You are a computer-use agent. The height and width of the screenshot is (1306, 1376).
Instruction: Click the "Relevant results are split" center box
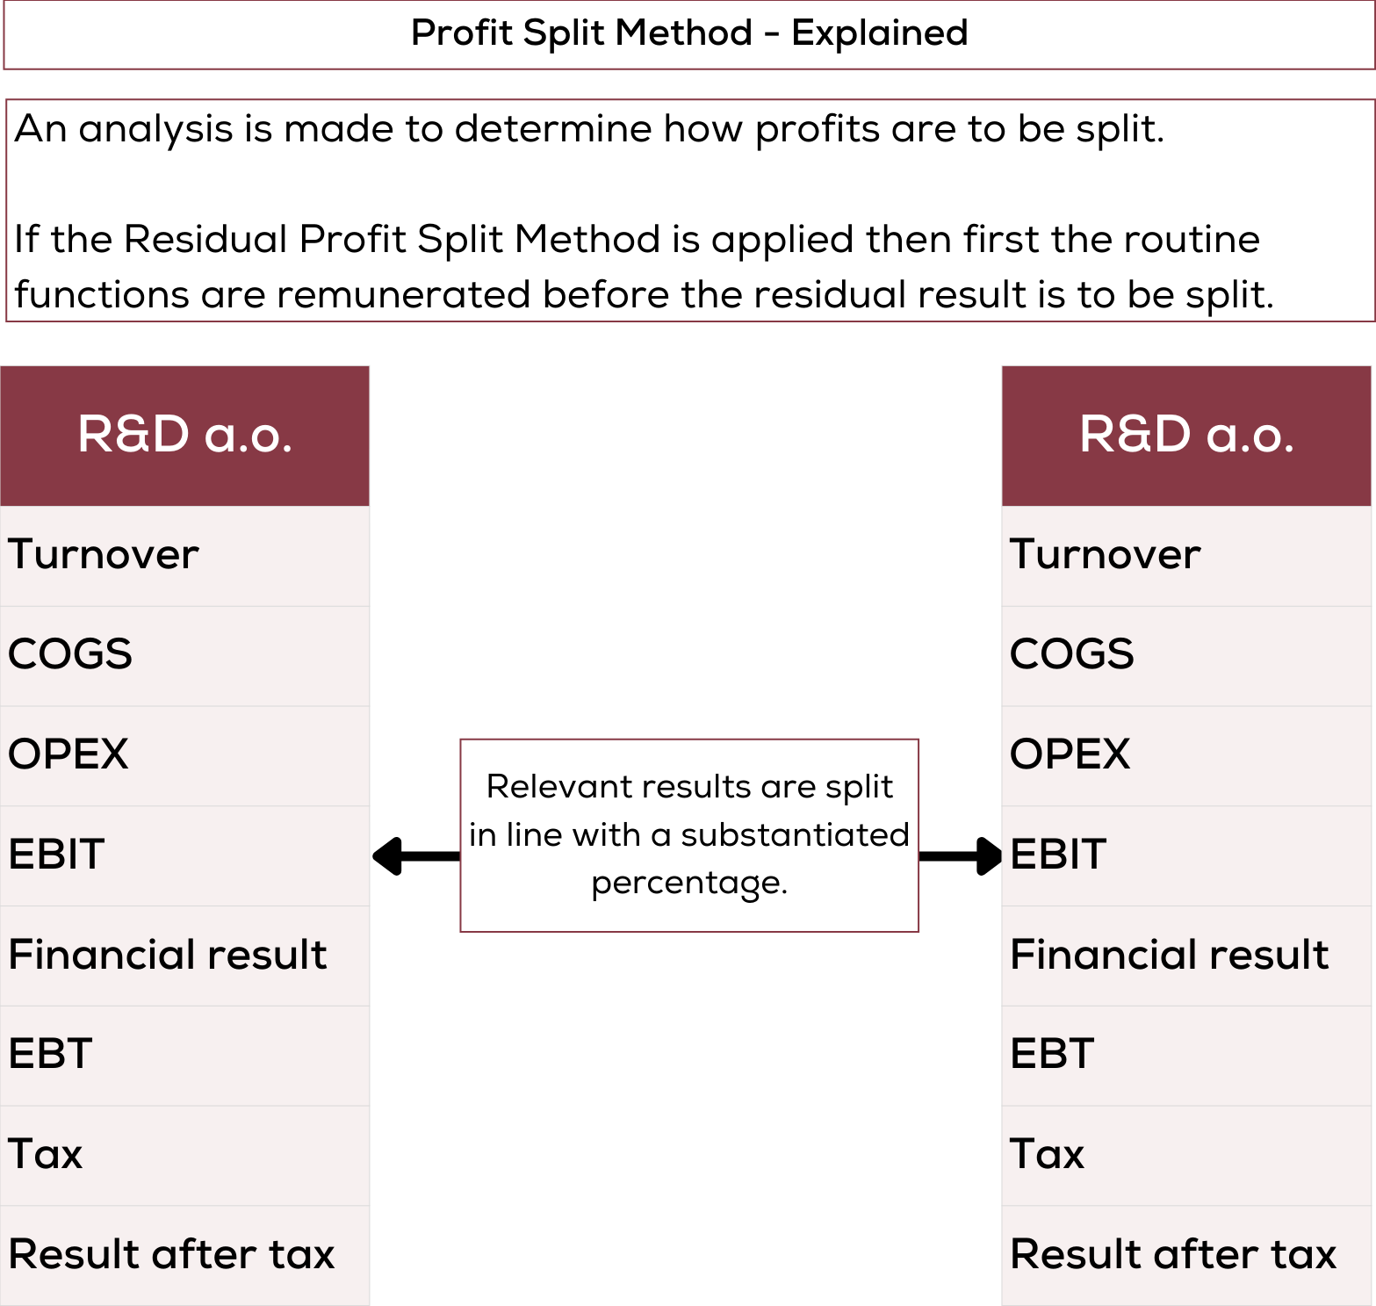[x=689, y=834]
